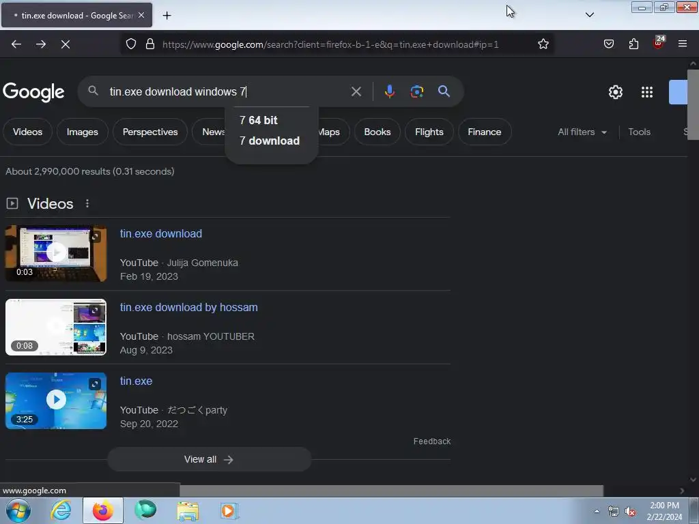The image size is (699, 524).
Task: Stop loading the page
Action: click(65, 44)
